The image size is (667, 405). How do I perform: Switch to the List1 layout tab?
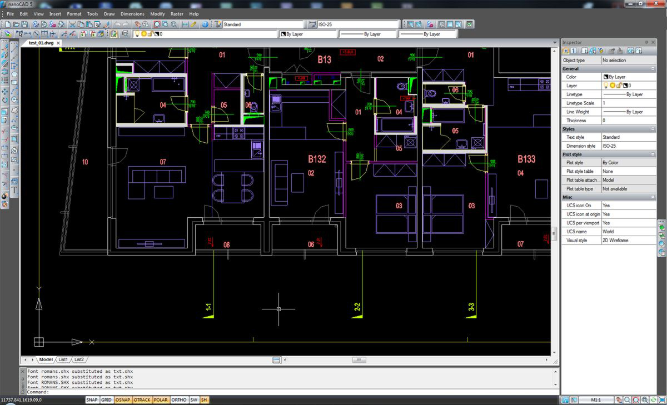pos(63,359)
